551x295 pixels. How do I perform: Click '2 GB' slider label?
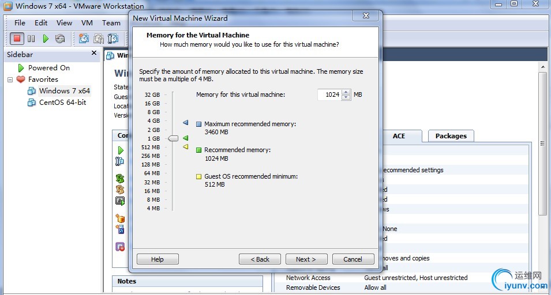[x=153, y=130]
